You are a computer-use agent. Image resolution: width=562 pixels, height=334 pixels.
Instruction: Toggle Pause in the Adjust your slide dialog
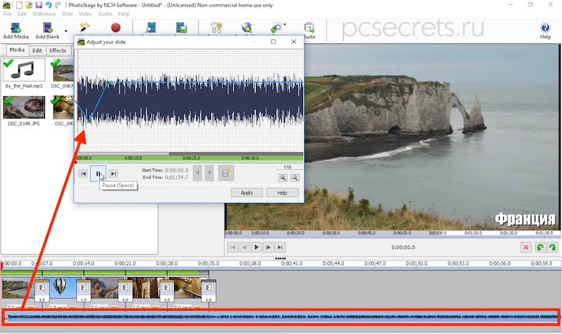coord(98,174)
